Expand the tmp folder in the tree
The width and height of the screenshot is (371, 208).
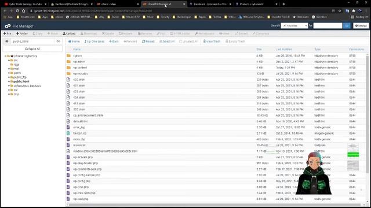(x=9, y=94)
